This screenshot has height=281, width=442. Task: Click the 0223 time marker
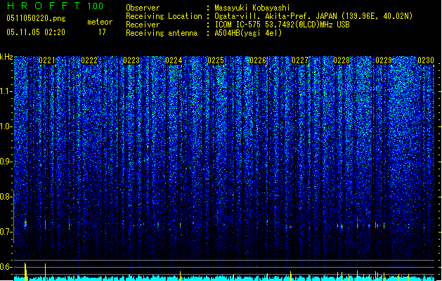131,60
